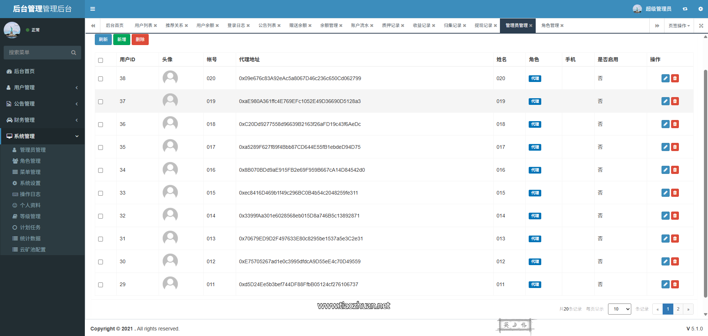The image size is (708, 336).
Task: Switch to 登录日志 tab
Action: pos(236,25)
